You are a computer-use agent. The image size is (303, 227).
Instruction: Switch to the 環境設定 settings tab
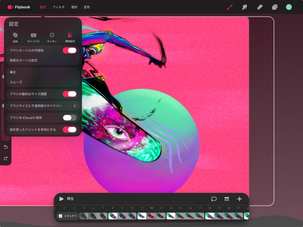click(x=70, y=37)
